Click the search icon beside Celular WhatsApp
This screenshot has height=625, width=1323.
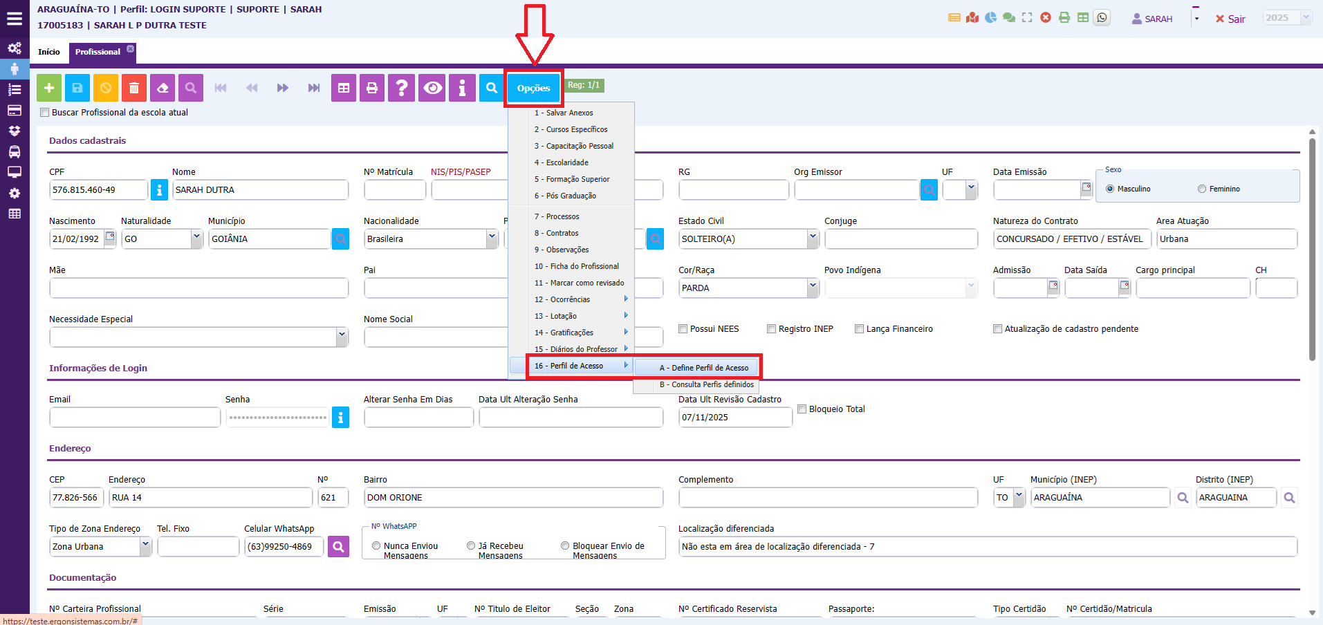click(338, 547)
